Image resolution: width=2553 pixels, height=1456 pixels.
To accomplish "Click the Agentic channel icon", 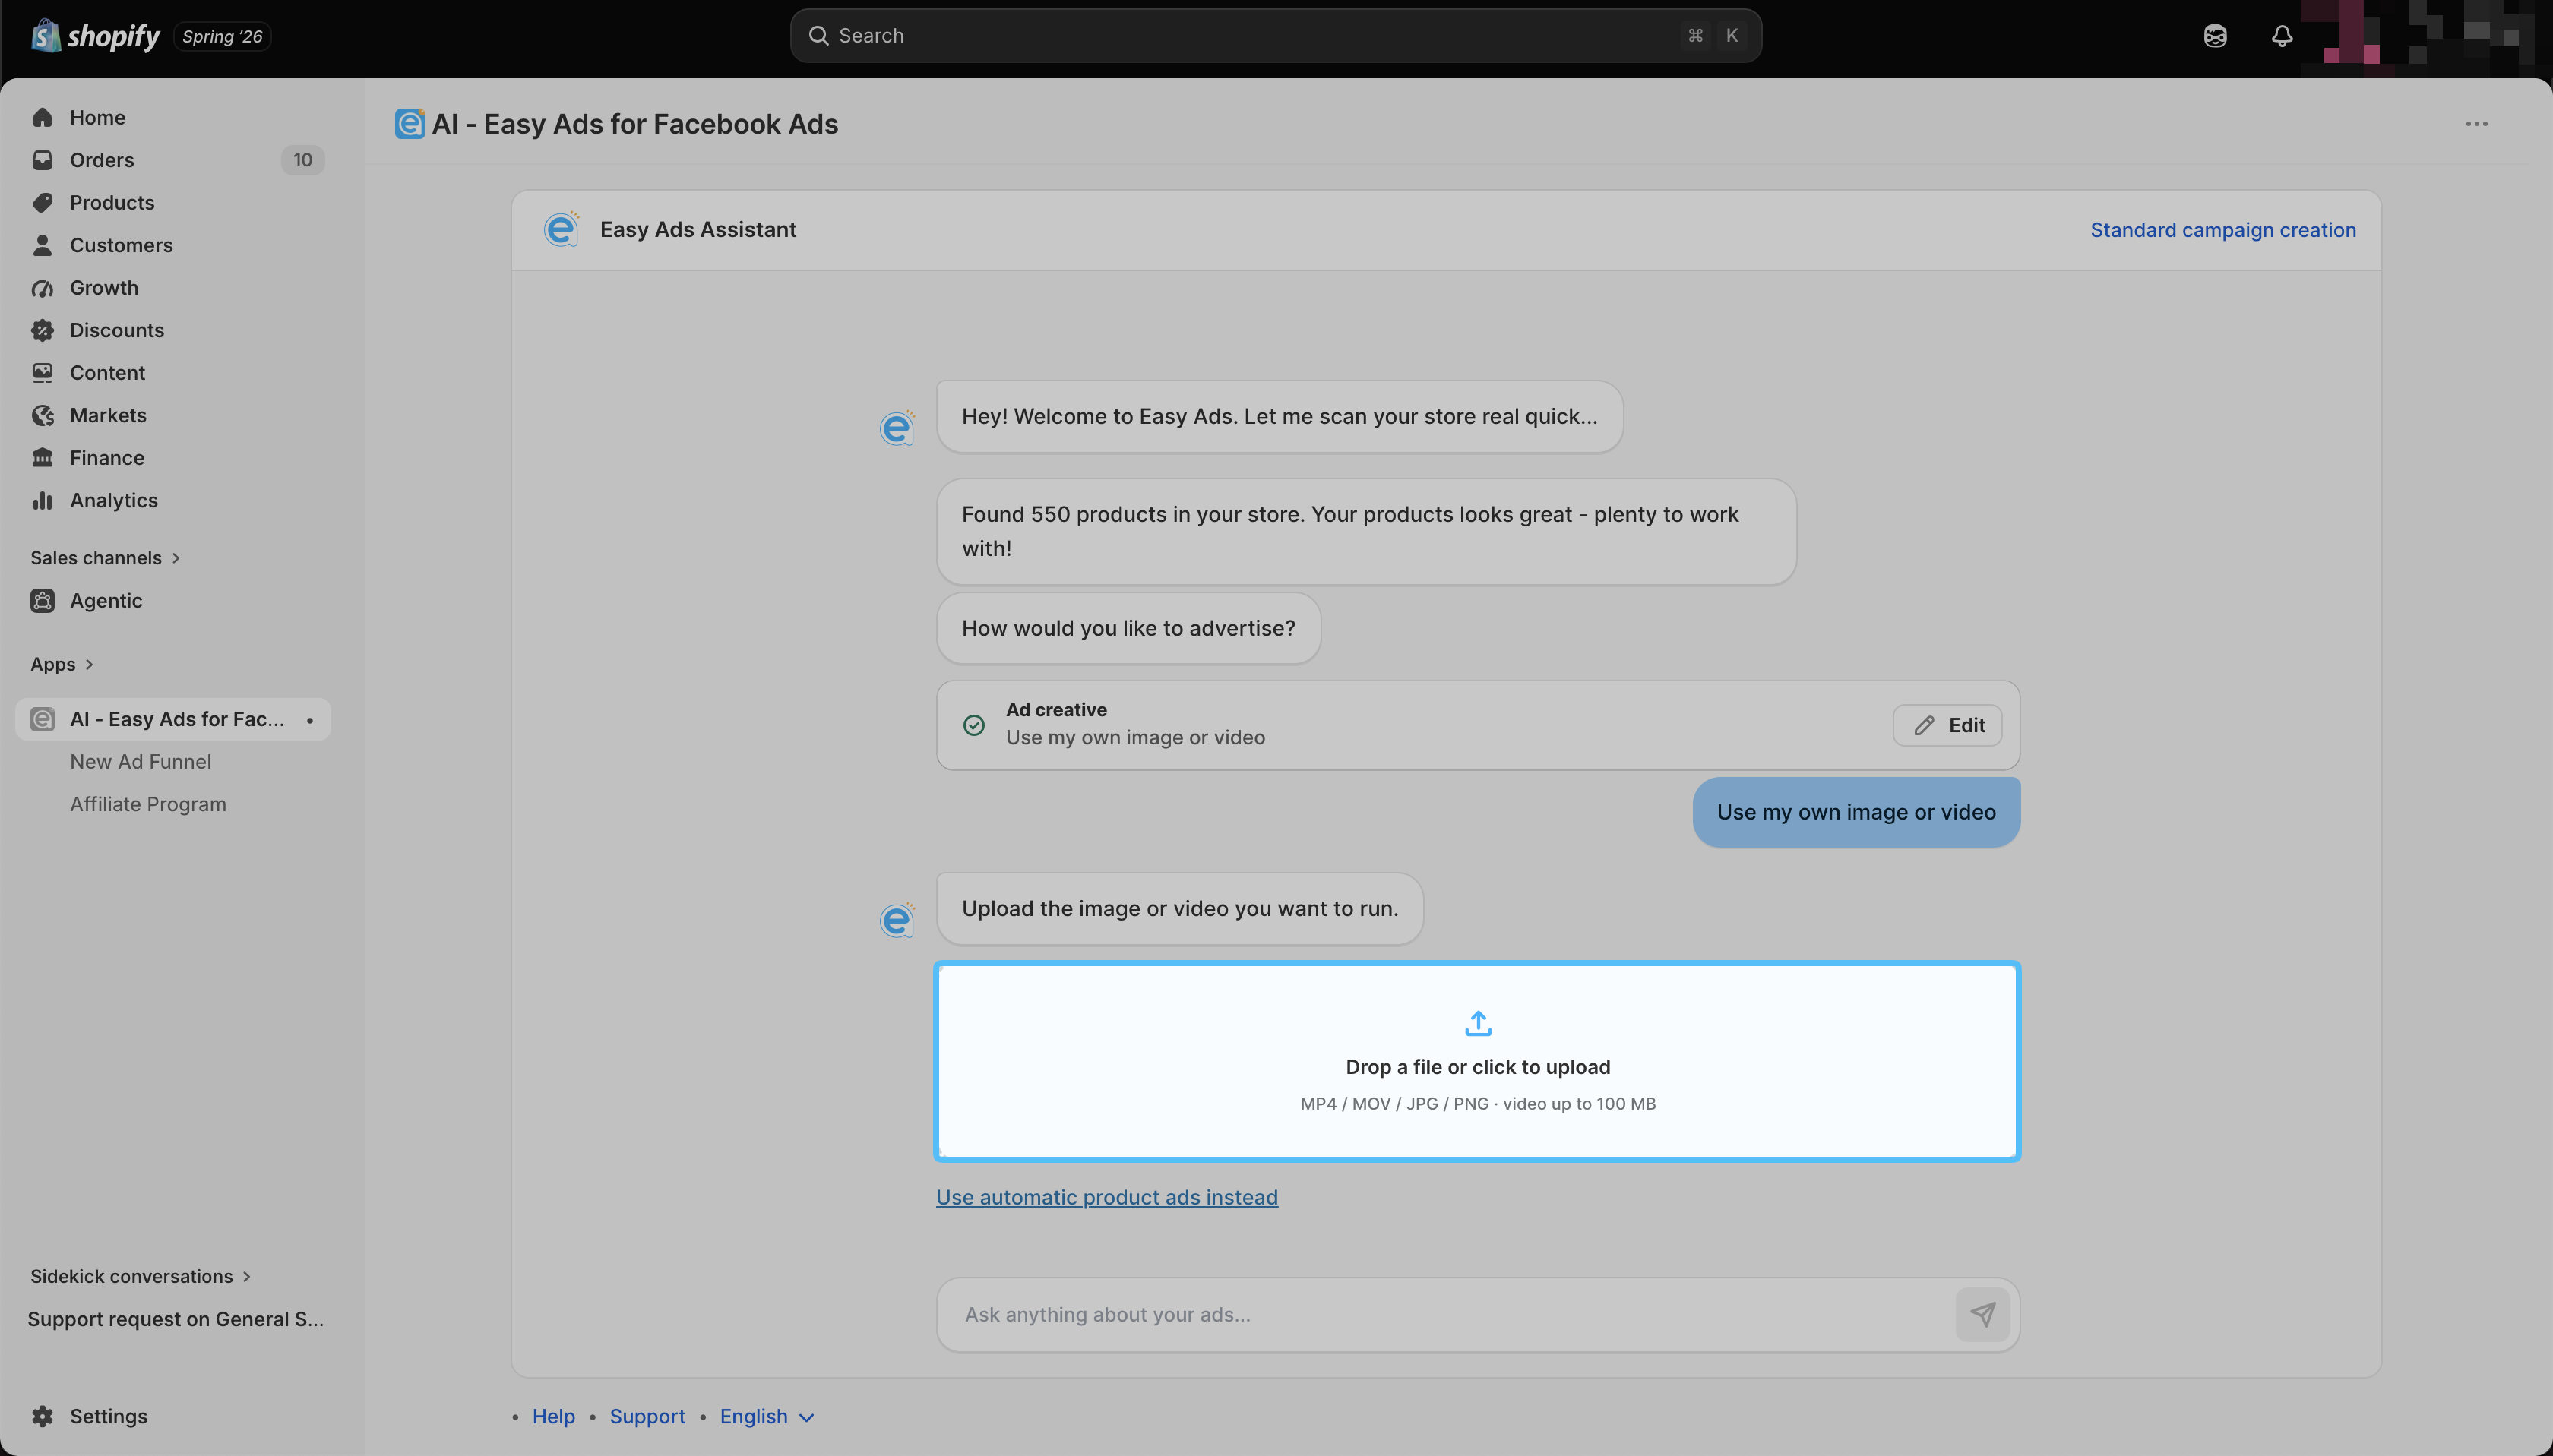I will (42, 601).
